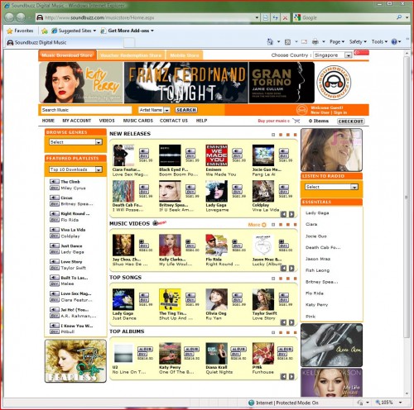The width and height of the screenshot is (414, 410).
Task: Open Franz Ferdinand Tonight banner
Action: point(185,83)
